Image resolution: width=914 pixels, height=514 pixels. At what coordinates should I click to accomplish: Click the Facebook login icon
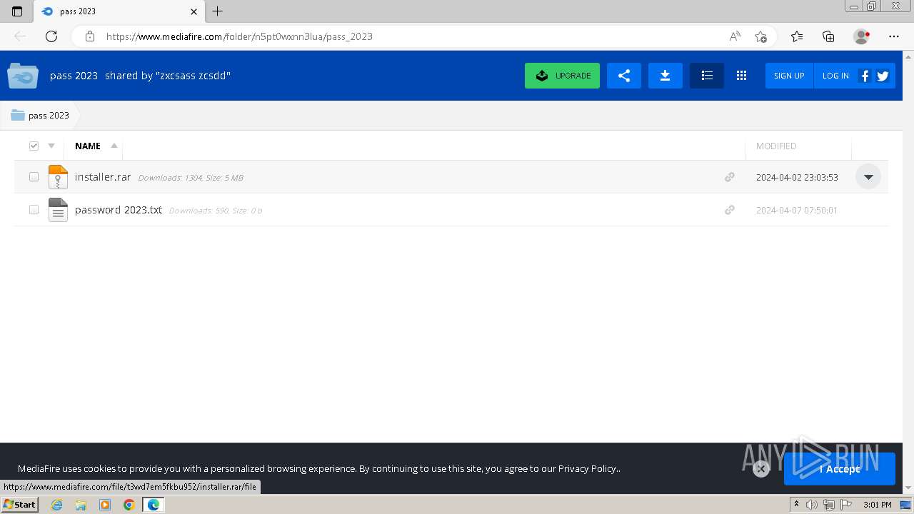point(864,76)
